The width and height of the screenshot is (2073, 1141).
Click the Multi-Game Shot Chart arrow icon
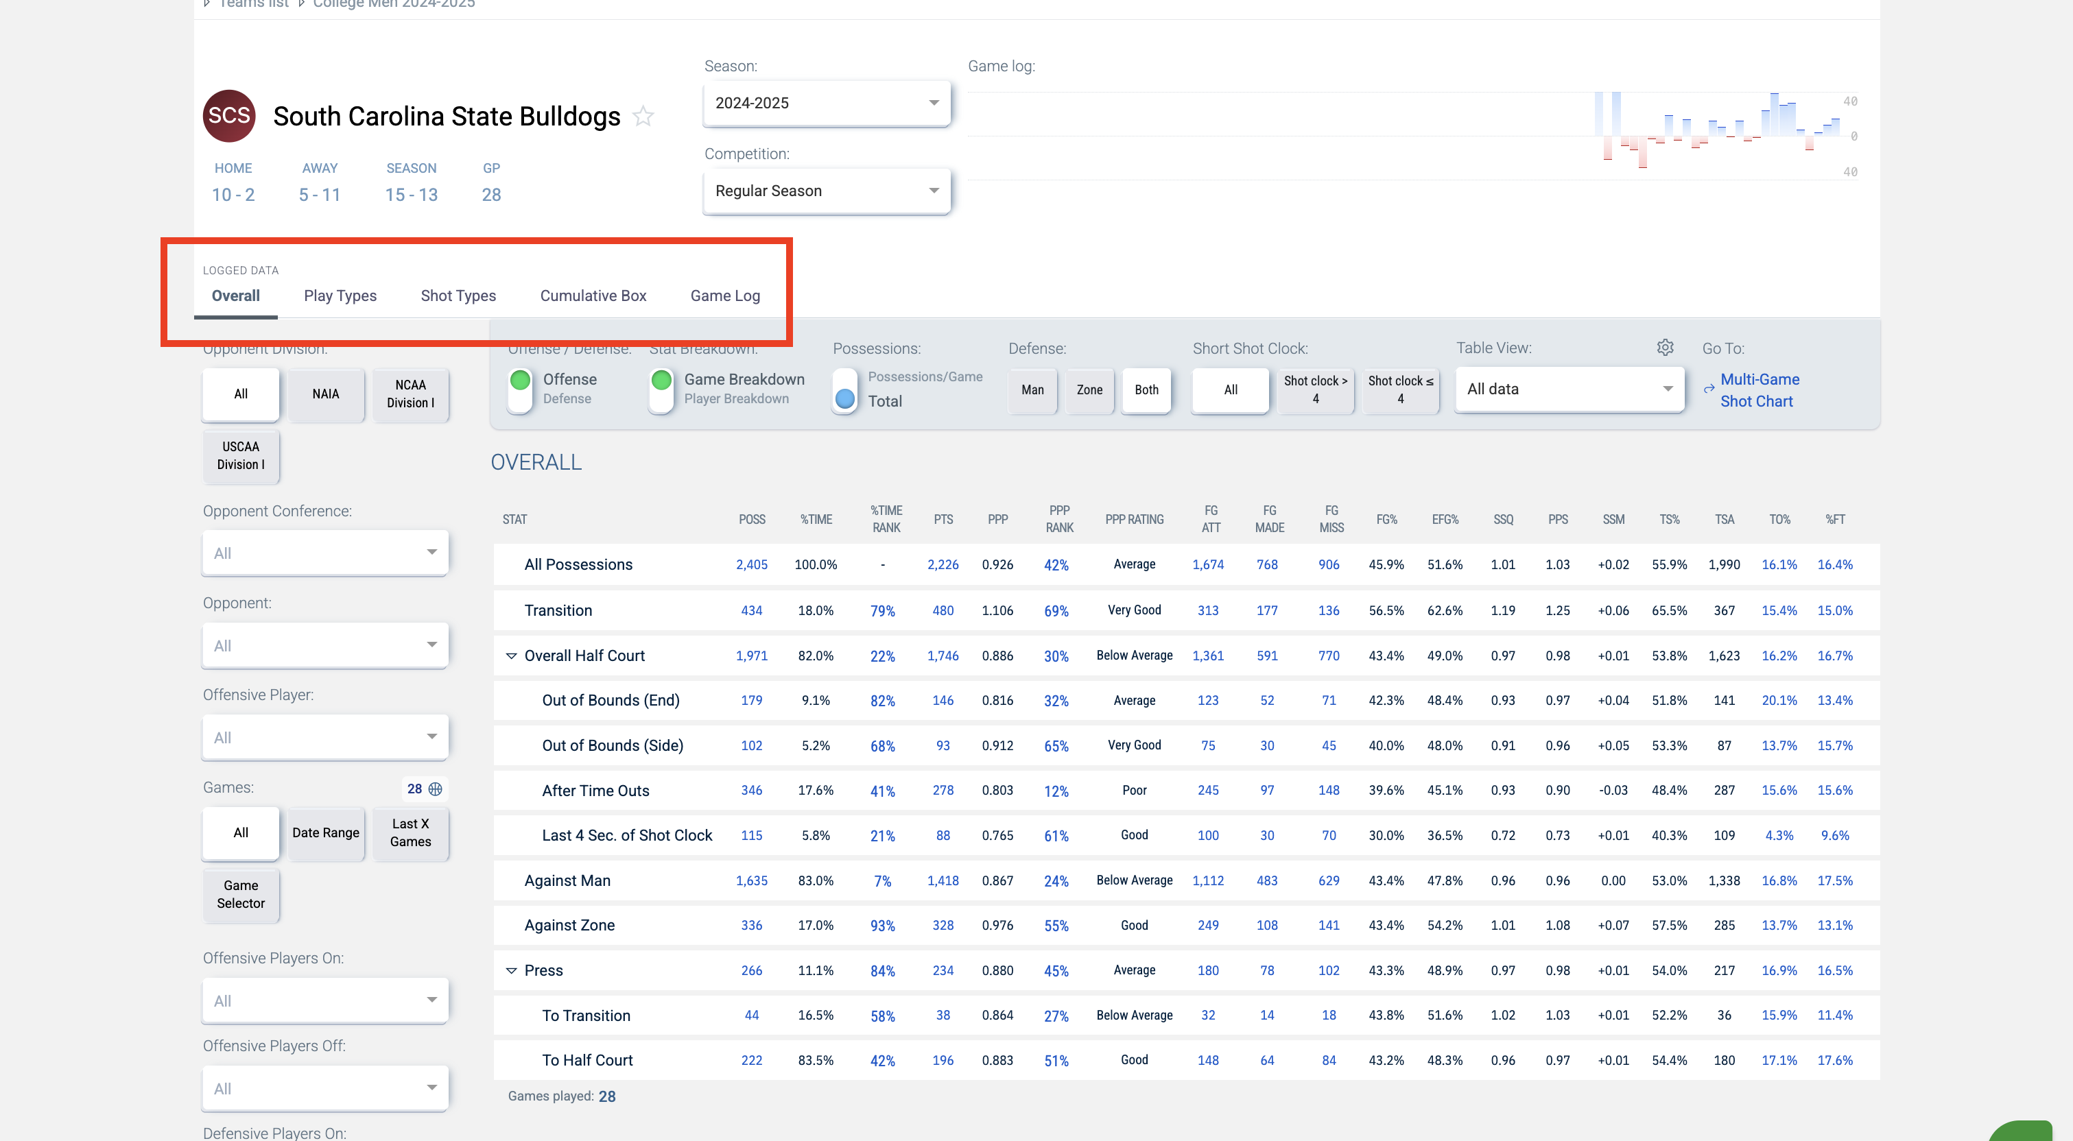(x=1709, y=389)
